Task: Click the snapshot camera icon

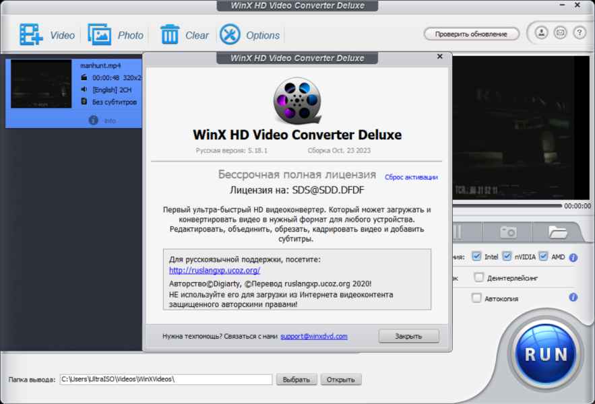Action: [508, 232]
